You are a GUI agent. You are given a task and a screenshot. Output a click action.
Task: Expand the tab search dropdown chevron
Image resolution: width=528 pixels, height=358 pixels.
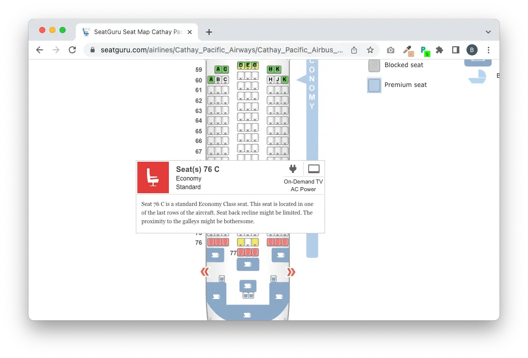(x=488, y=32)
